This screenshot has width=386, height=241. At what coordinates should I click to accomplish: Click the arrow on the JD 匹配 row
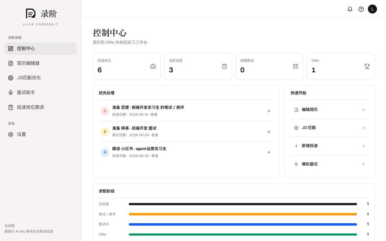[x=363, y=128]
